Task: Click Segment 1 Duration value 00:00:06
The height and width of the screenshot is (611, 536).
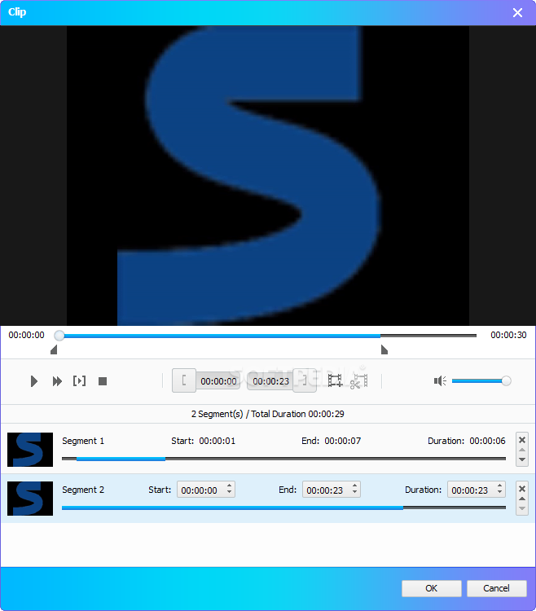Action: coord(487,441)
